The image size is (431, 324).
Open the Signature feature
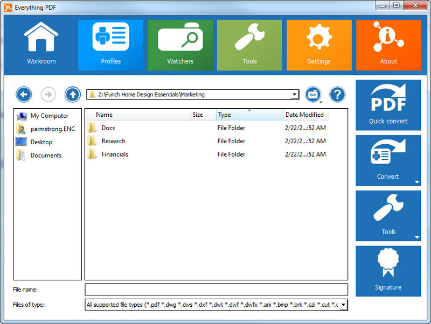click(388, 271)
